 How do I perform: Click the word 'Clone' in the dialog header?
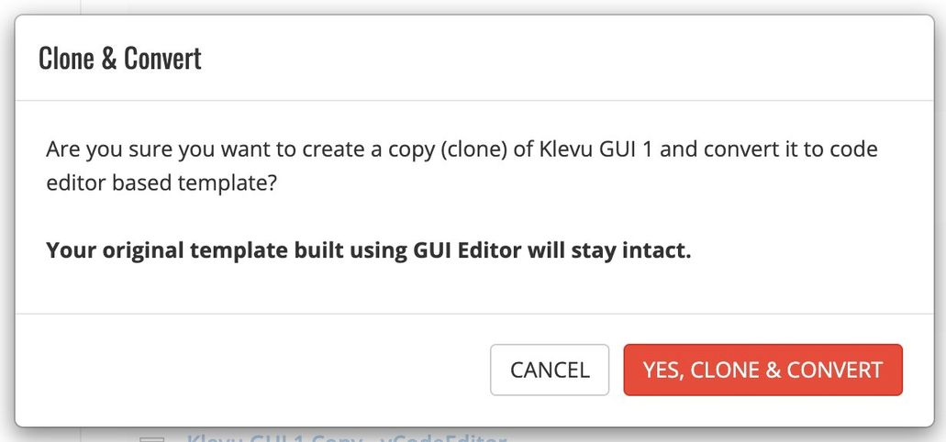(66, 58)
